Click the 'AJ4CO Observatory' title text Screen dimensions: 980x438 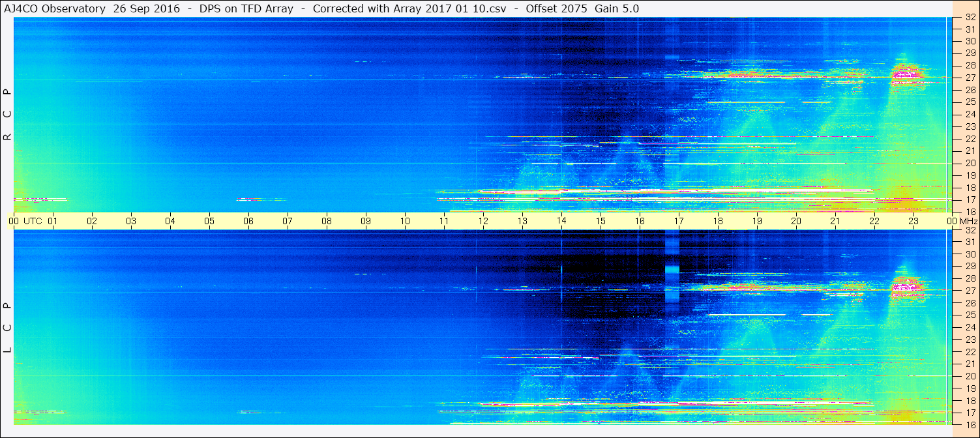56,8
